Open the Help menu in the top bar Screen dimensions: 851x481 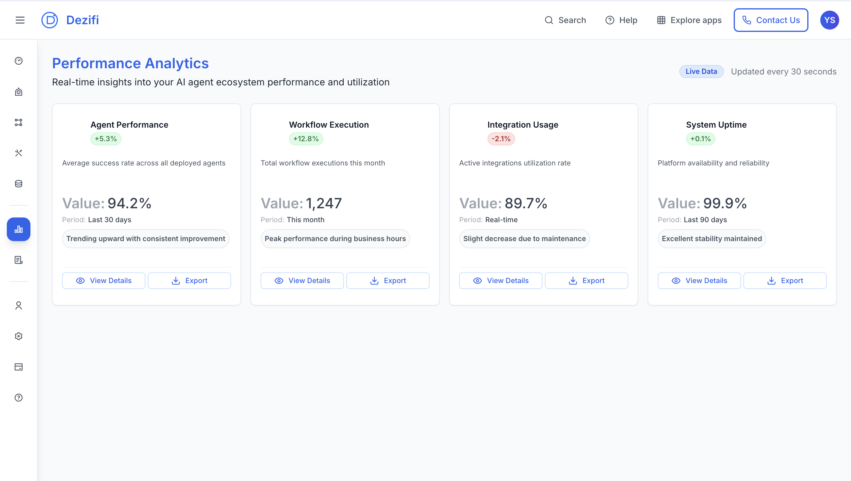tap(621, 20)
